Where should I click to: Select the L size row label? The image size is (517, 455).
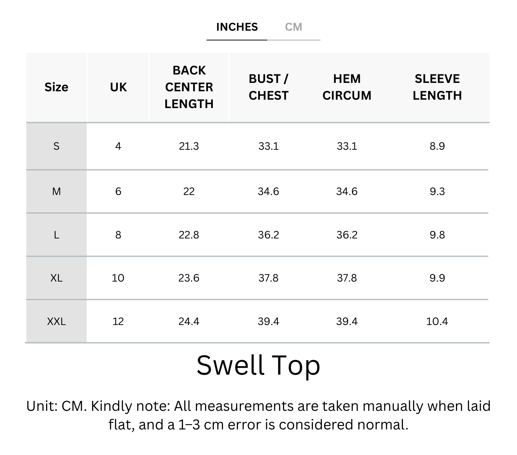point(56,235)
